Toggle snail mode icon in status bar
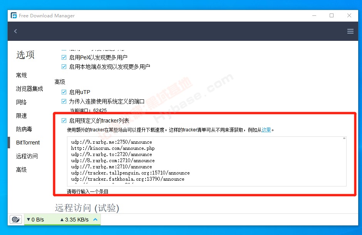The image size is (362, 235). click(16, 219)
